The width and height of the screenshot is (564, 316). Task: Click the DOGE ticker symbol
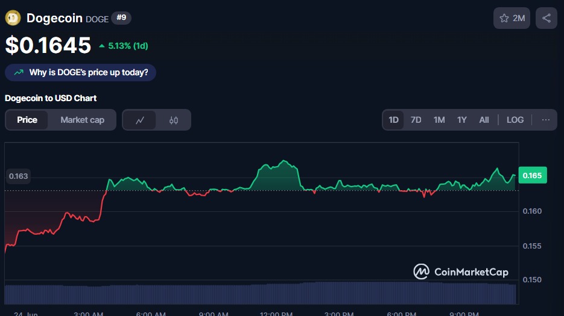click(97, 19)
